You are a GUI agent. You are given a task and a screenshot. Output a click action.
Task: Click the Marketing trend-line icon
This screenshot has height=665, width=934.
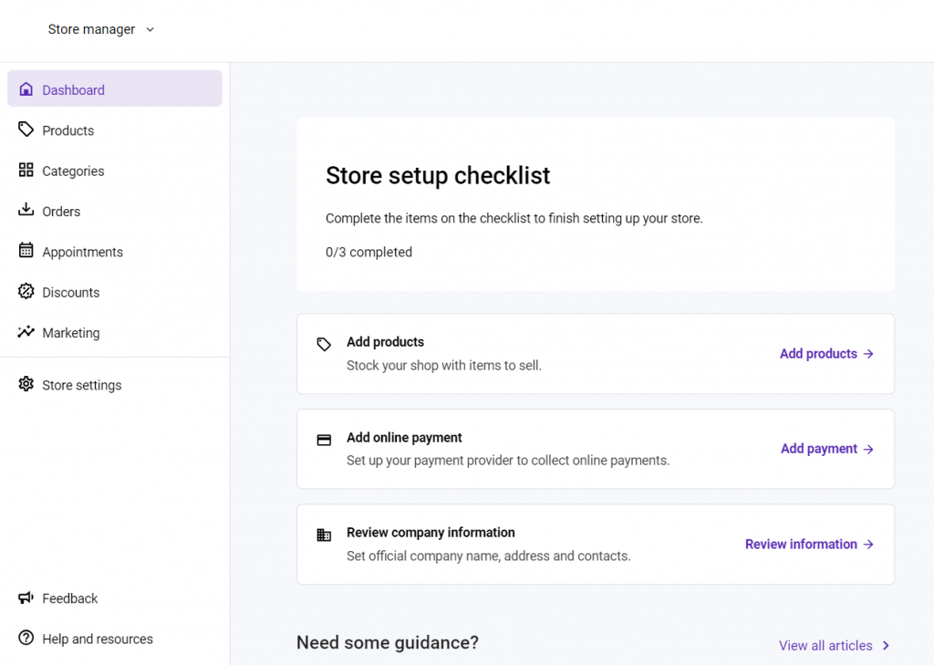(x=26, y=332)
